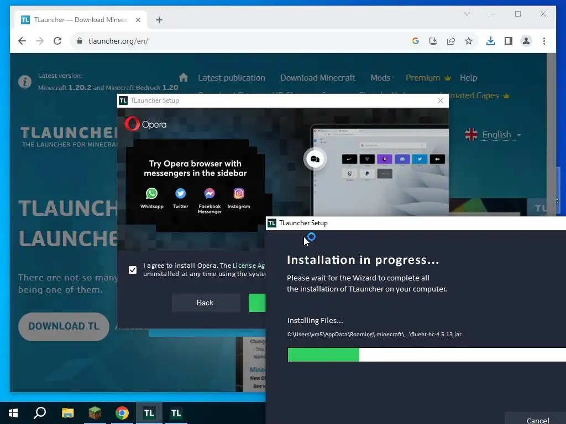566x424 pixels.
Task: Click the Facebook Messenger icon in Opera ad
Action: (209, 194)
